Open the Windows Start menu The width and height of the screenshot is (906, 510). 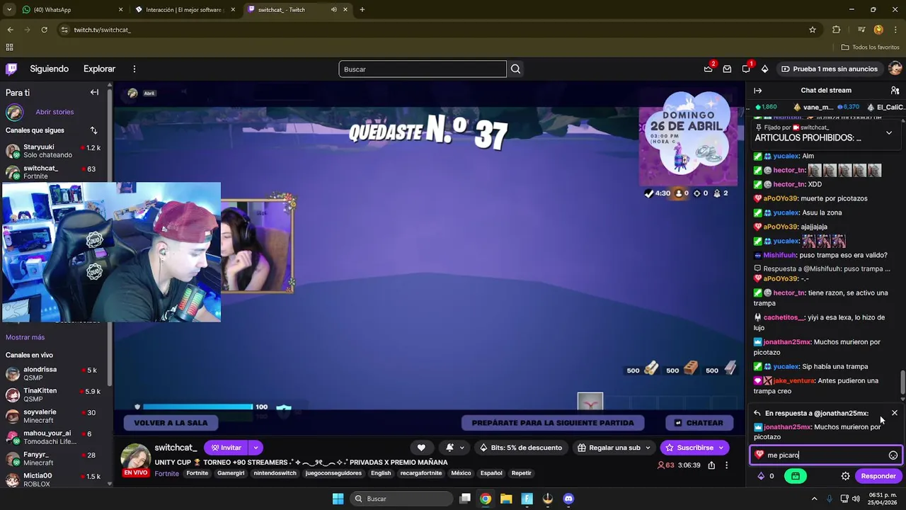(338, 499)
